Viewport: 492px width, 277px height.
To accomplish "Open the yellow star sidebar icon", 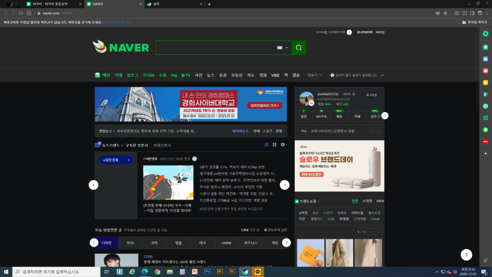I will coord(485,83).
